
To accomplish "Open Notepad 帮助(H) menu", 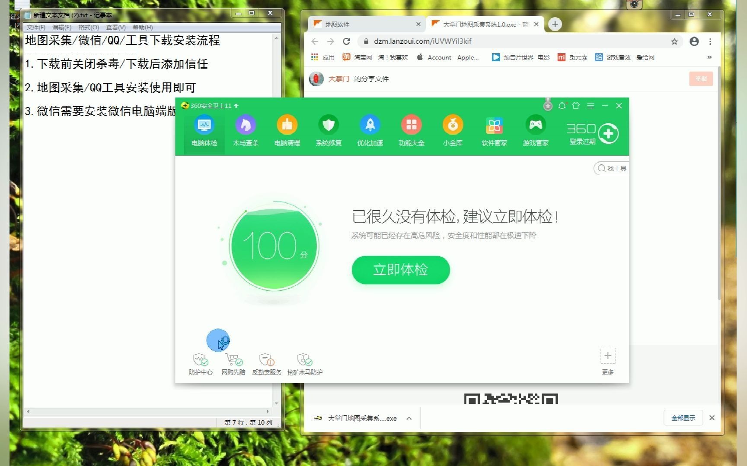I will tap(143, 27).
